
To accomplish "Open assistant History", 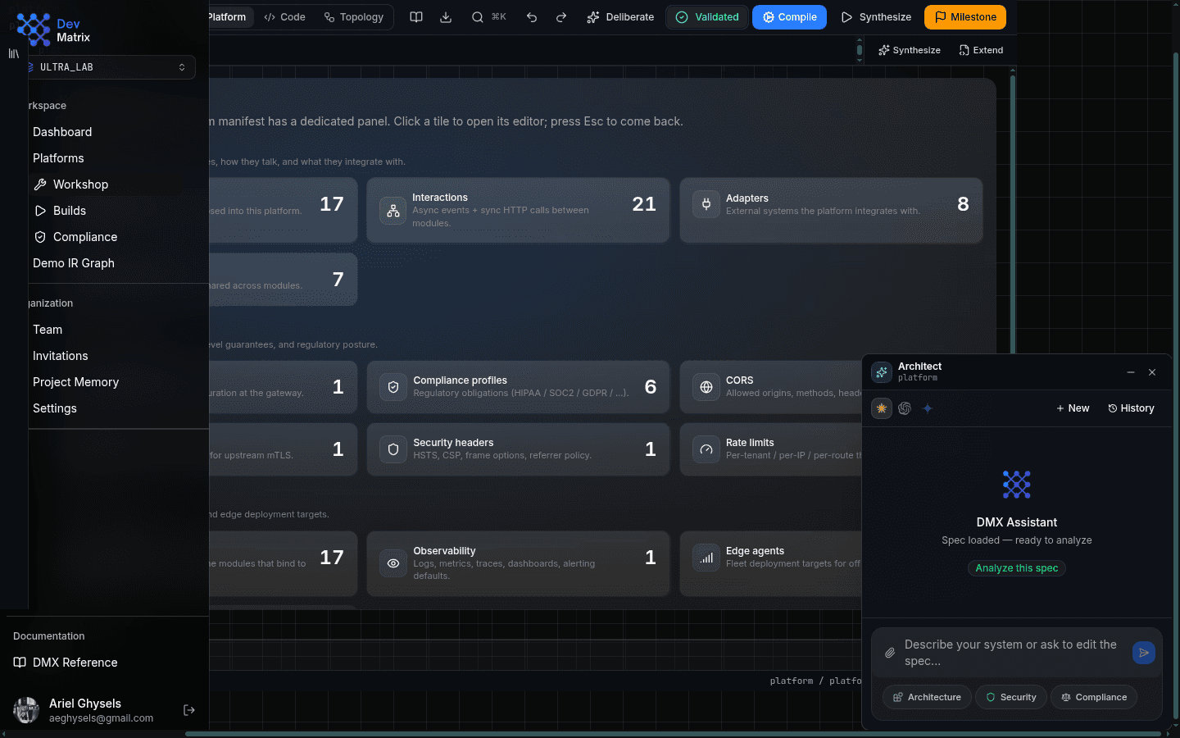I will (1131, 408).
